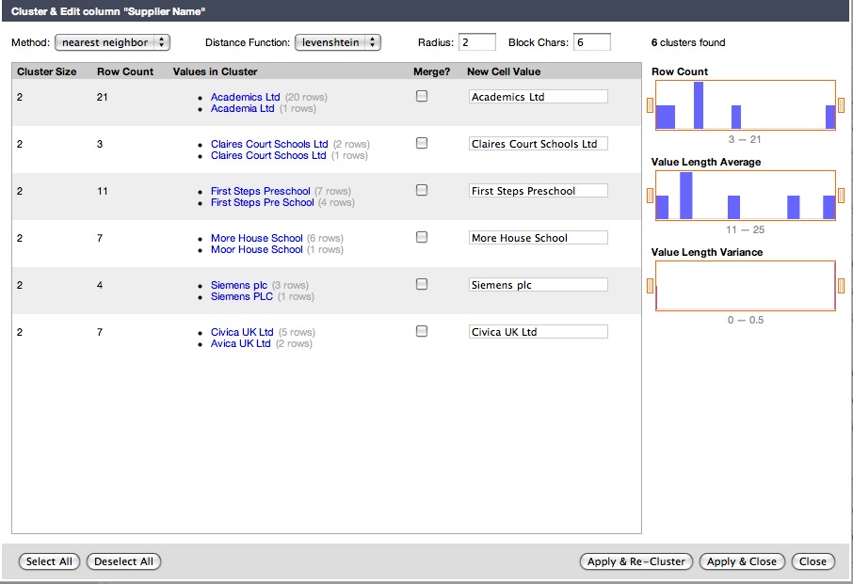Click the Row Count column header in table
The width and height of the screenshot is (853, 584).
pyautogui.click(x=125, y=71)
